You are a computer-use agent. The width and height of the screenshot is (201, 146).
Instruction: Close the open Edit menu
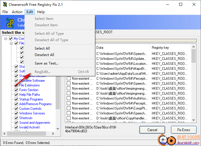click(30, 12)
